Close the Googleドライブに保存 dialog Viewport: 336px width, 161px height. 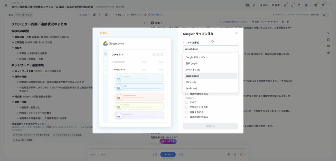click(237, 33)
